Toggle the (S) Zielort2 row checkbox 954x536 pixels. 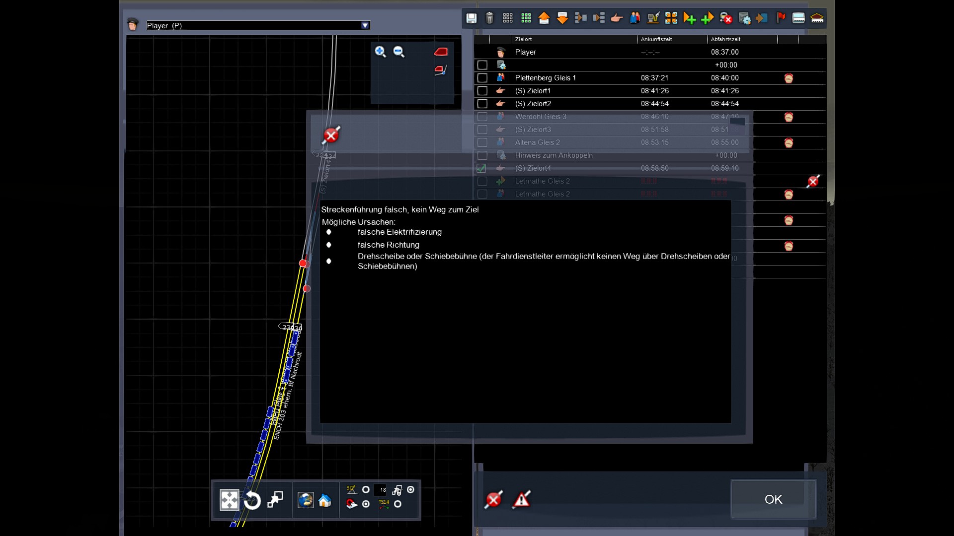[x=482, y=104]
